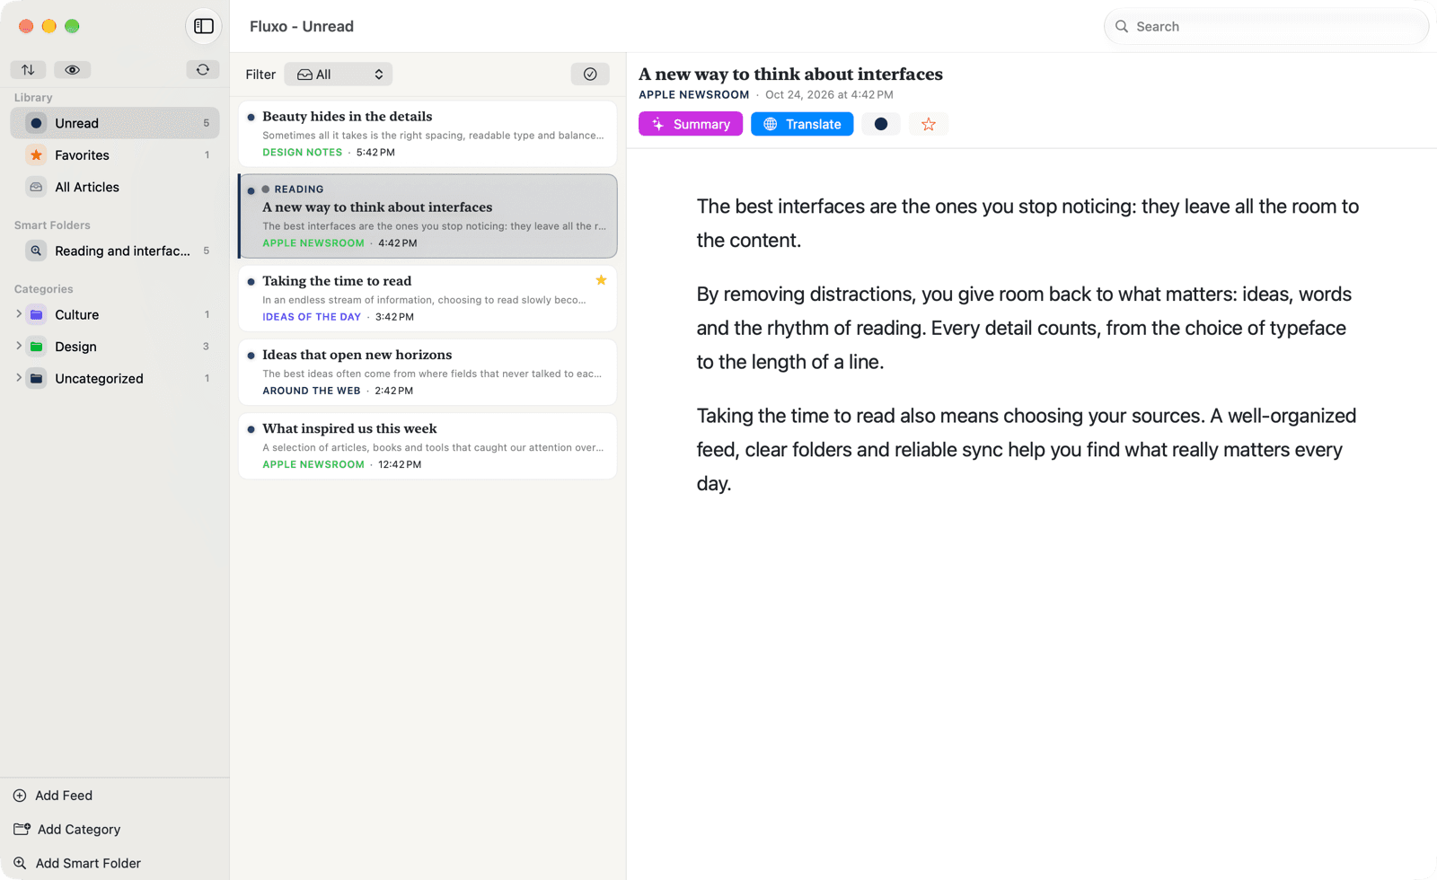Open All Articles in sidebar

tap(115, 187)
